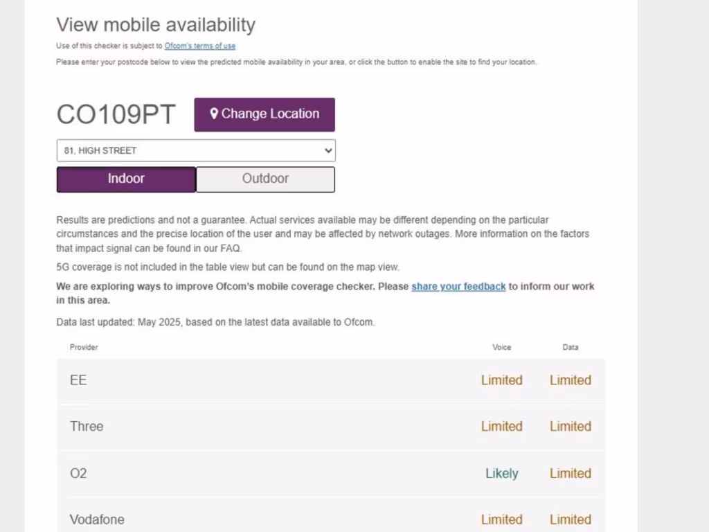Viewport: 709px width, 532px height.
Task: Follow the share your feedback link
Action: [458, 286]
